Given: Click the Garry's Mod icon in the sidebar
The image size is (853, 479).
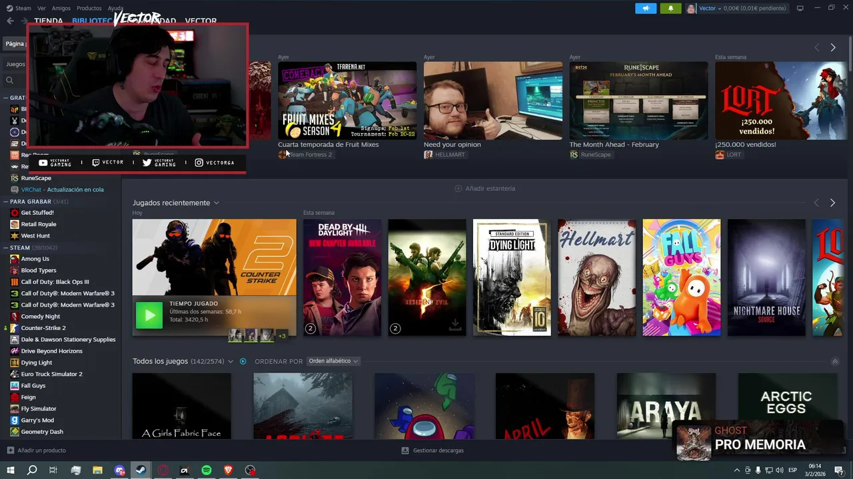Looking at the screenshot, I should coord(15,420).
